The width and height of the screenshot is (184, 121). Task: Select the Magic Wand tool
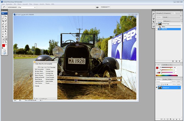tap(6, 19)
